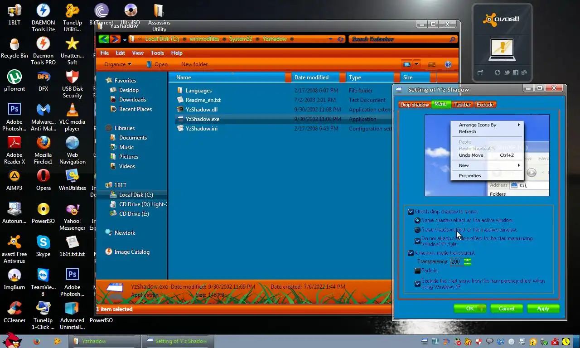Select the YzShadow.ini file
This screenshot has height=348, width=580.
201,129
